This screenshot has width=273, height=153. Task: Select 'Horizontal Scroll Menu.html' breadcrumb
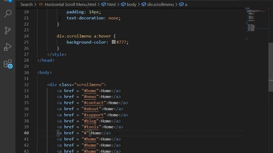click(70, 5)
